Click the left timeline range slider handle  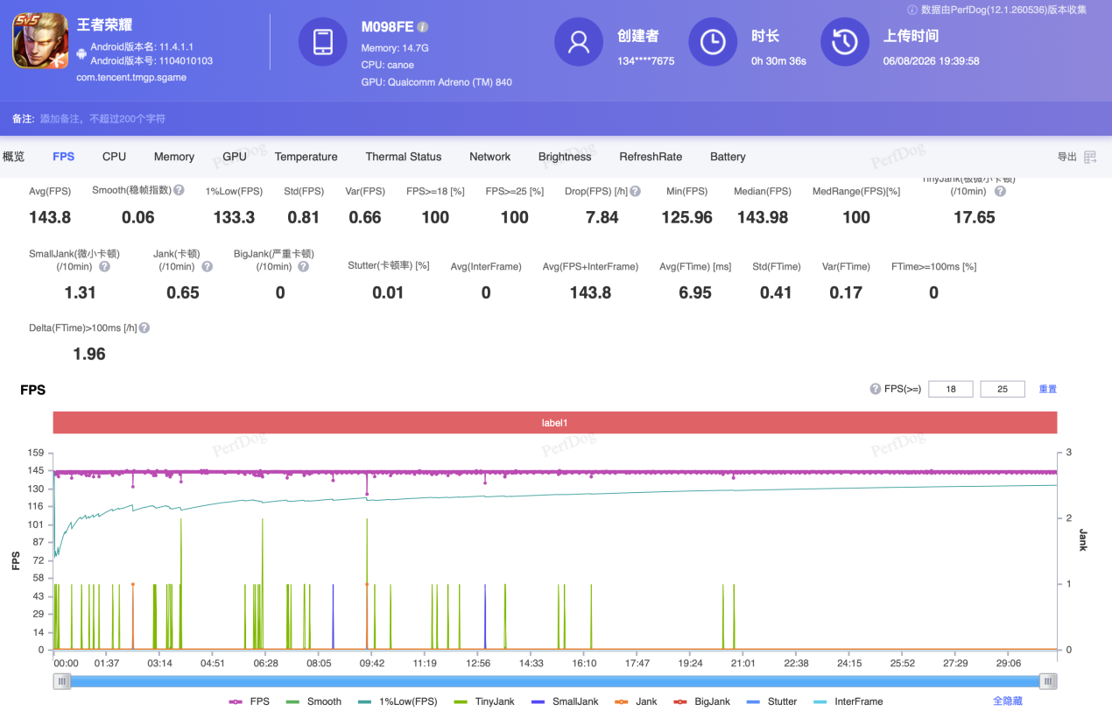tap(61, 681)
